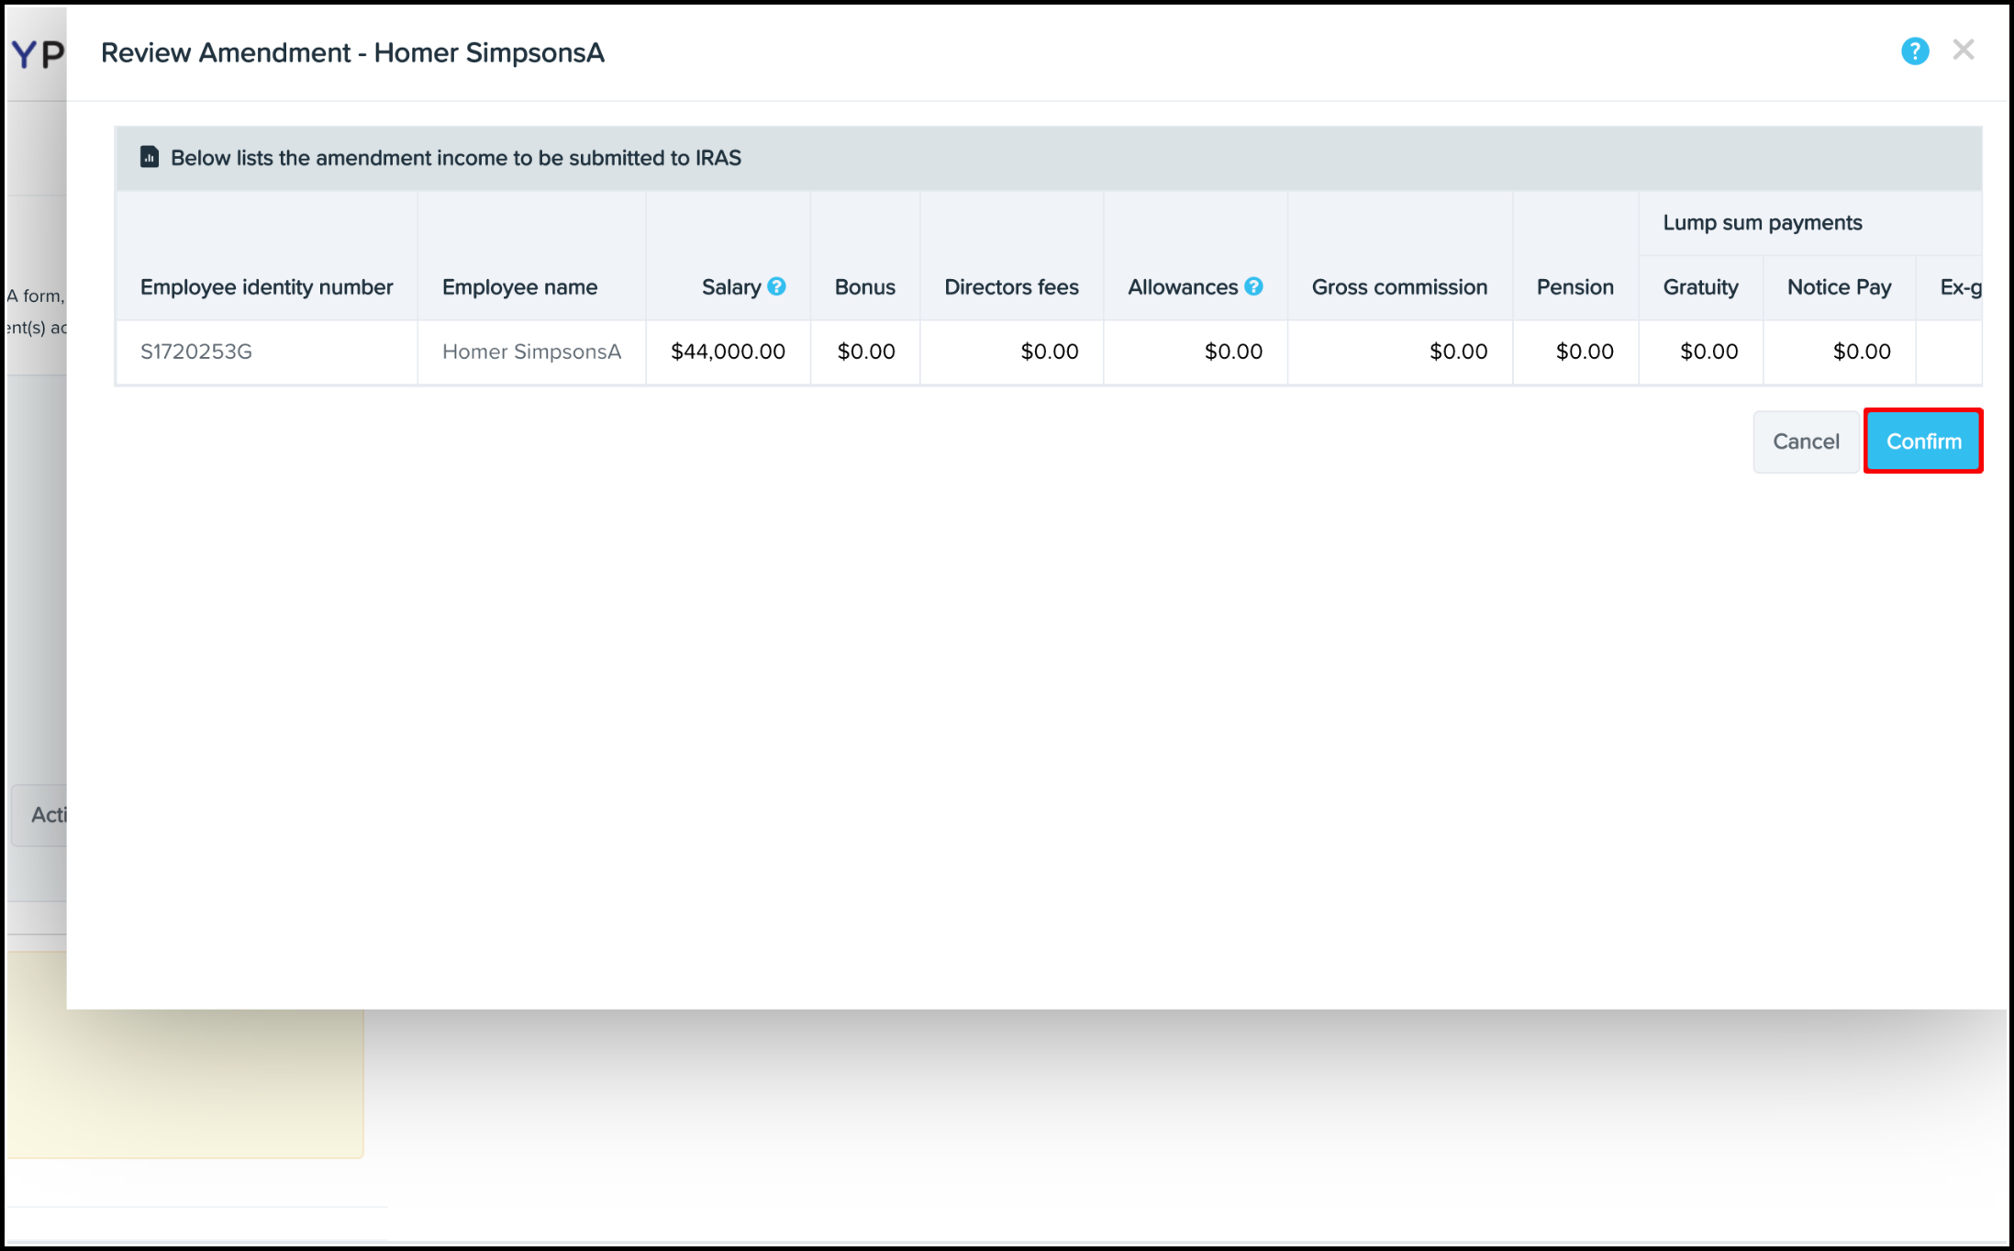This screenshot has width=2014, height=1251.
Task: Click the Allowances help question mark icon
Action: coord(1253,286)
